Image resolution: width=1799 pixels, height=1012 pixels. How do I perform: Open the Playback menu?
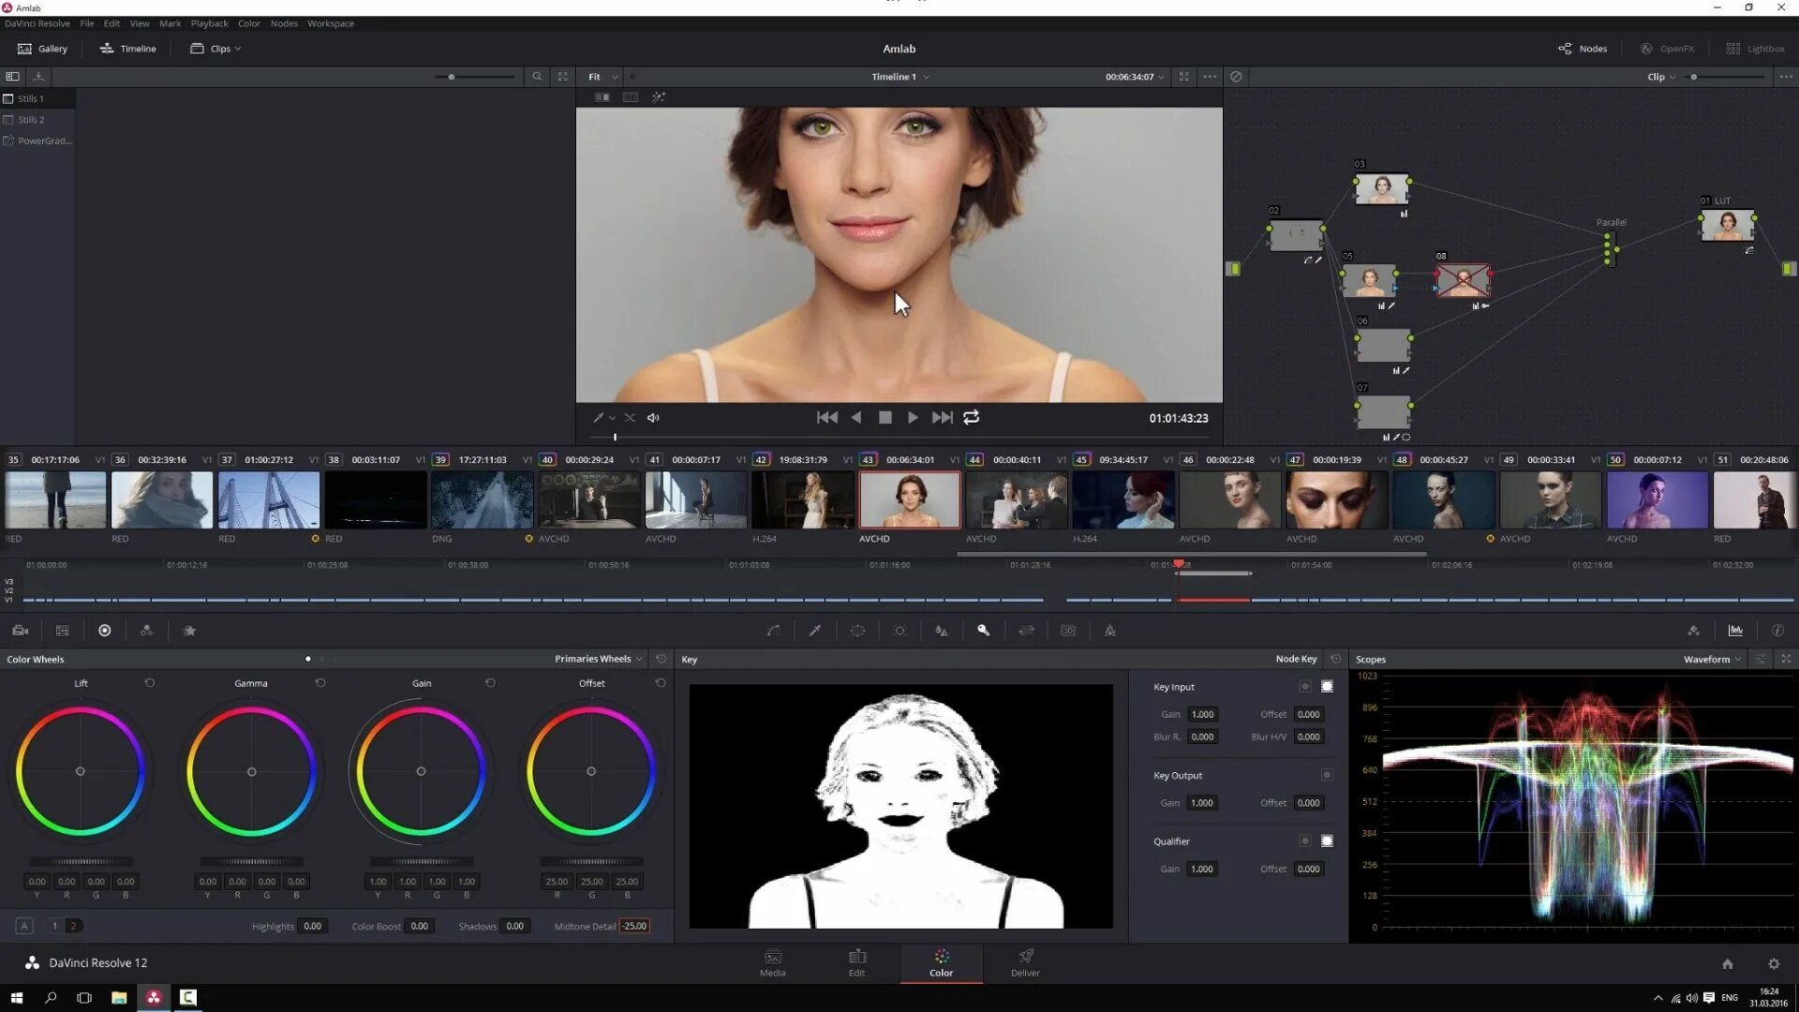(x=209, y=23)
